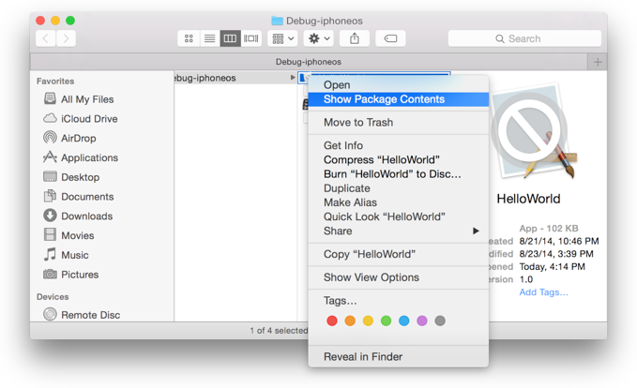637x388 pixels.
Task: Select the Debug-iphoneos folder row in the column
Action: pyautogui.click(x=235, y=78)
